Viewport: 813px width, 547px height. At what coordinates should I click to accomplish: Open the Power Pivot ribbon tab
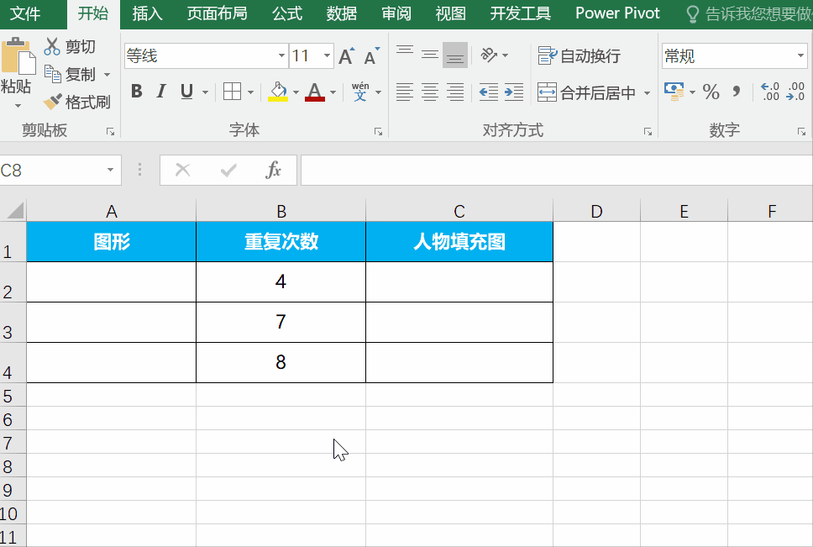[617, 13]
